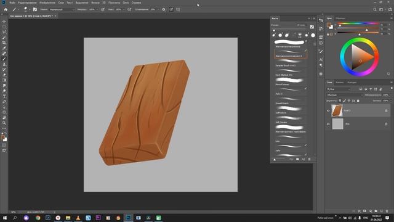Click the search icon at top right
Screen dimensions: 394x222
pos(375,10)
